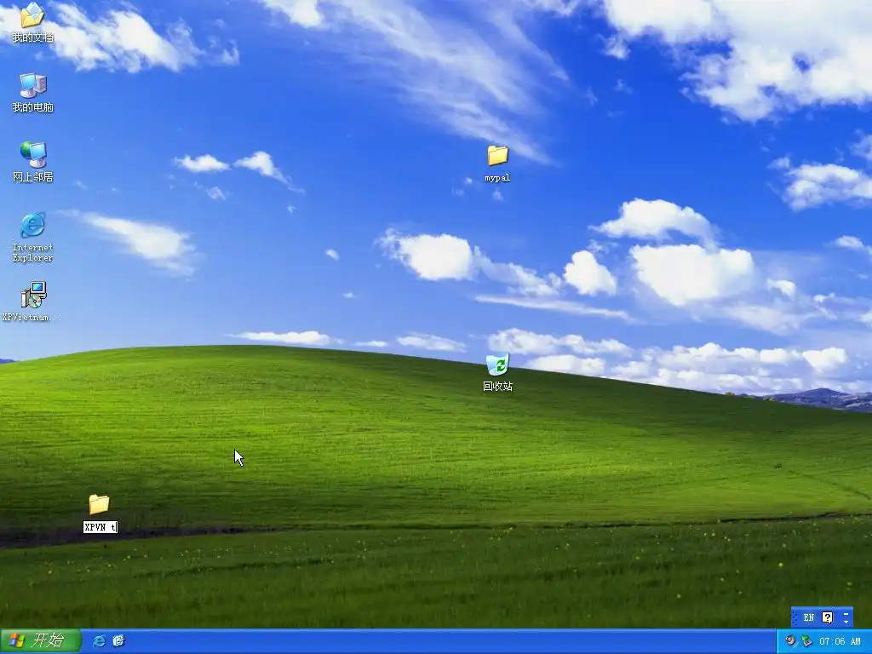Click the EN language indicator
872x654 pixels.
[809, 618]
